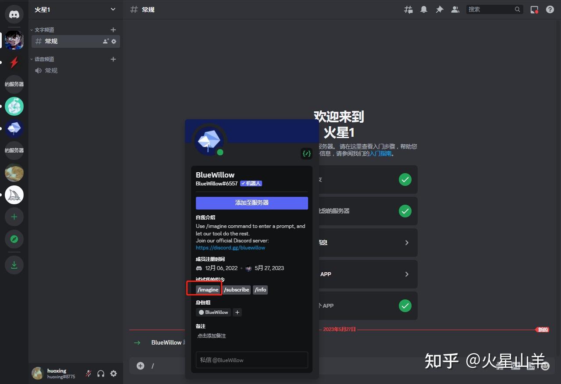The width and height of the screenshot is (561, 384).
Task: Click the green download apps icon in sidebar
Action: (14, 265)
